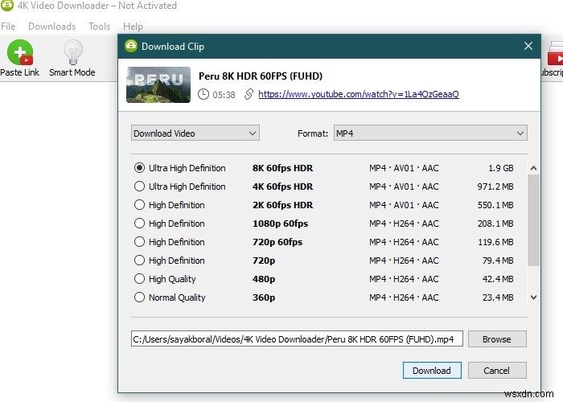The width and height of the screenshot is (563, 402).
Task: Click the quality list scroll down arrow
Action: pos(533,297)
